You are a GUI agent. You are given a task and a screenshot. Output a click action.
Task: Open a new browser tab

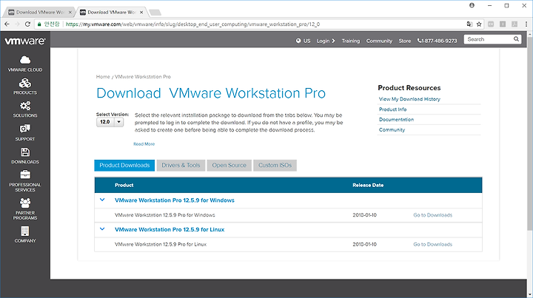click(155, 13)
